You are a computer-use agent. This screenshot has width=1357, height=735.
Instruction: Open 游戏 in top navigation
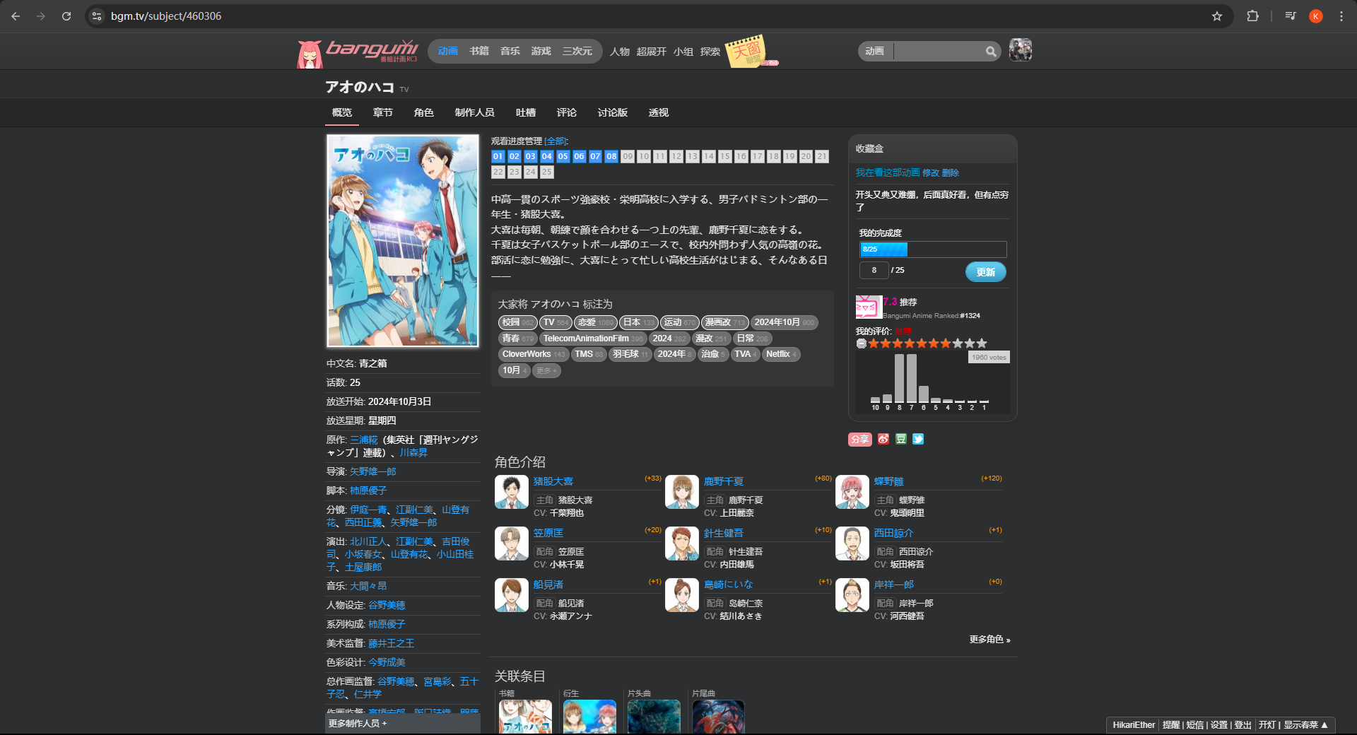click(x=541, y=51)
